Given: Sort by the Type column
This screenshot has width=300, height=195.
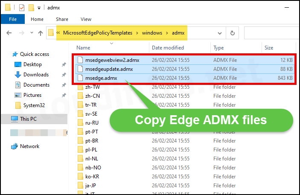Looking at the screenshot, I should pos(218,48).
